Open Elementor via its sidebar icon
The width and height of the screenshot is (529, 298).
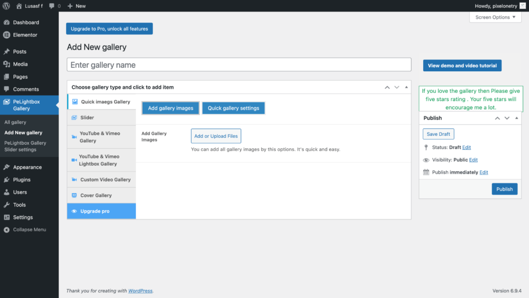6,35
